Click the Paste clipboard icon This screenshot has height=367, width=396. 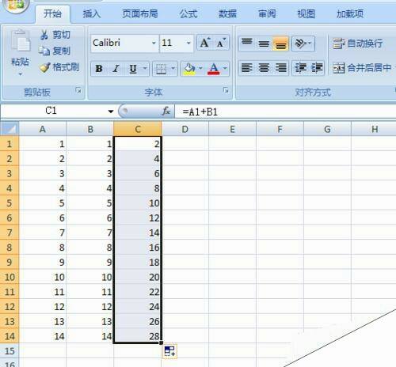click(x=21, y=40)
